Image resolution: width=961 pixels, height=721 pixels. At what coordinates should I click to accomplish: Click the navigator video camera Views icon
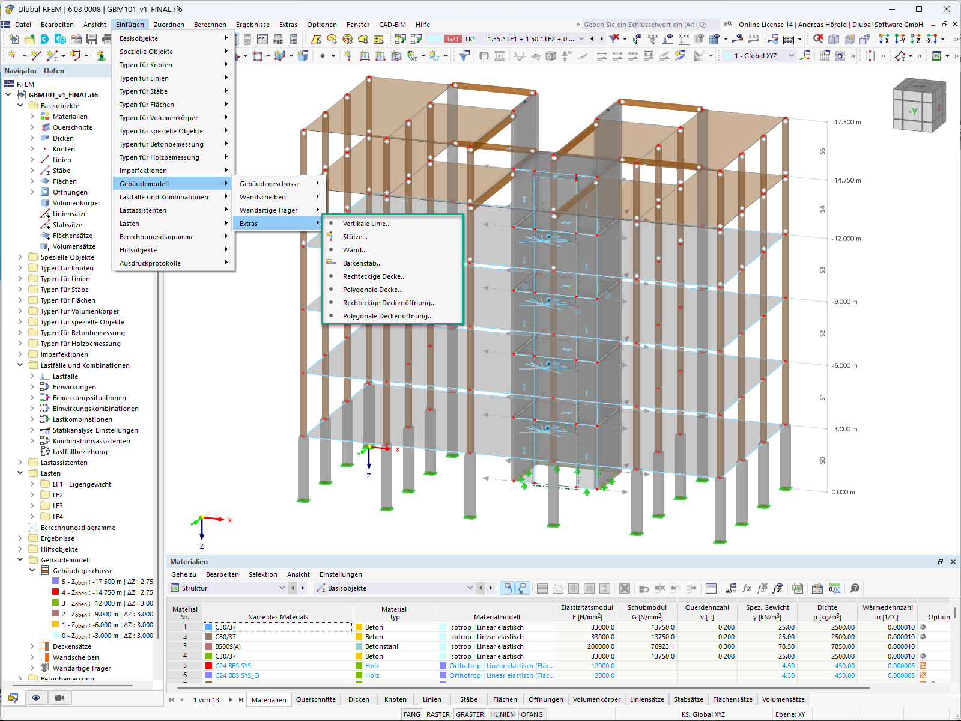coord(59,698)
